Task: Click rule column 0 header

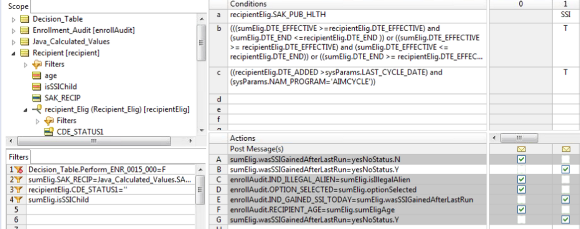Action: click(x=521, y=5)
